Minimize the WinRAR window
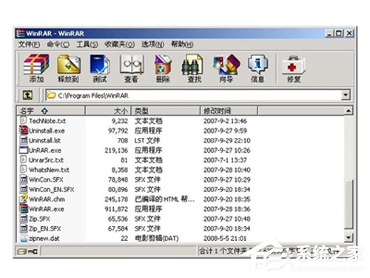Screen dimensions: 370x278 pyautogui.click(x=329, y=33)
